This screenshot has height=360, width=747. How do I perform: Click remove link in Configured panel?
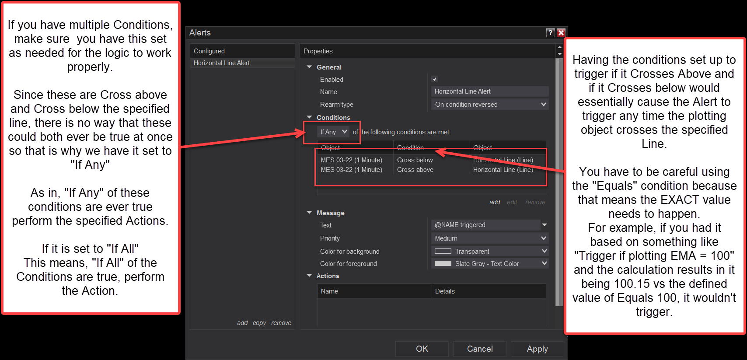281,323
